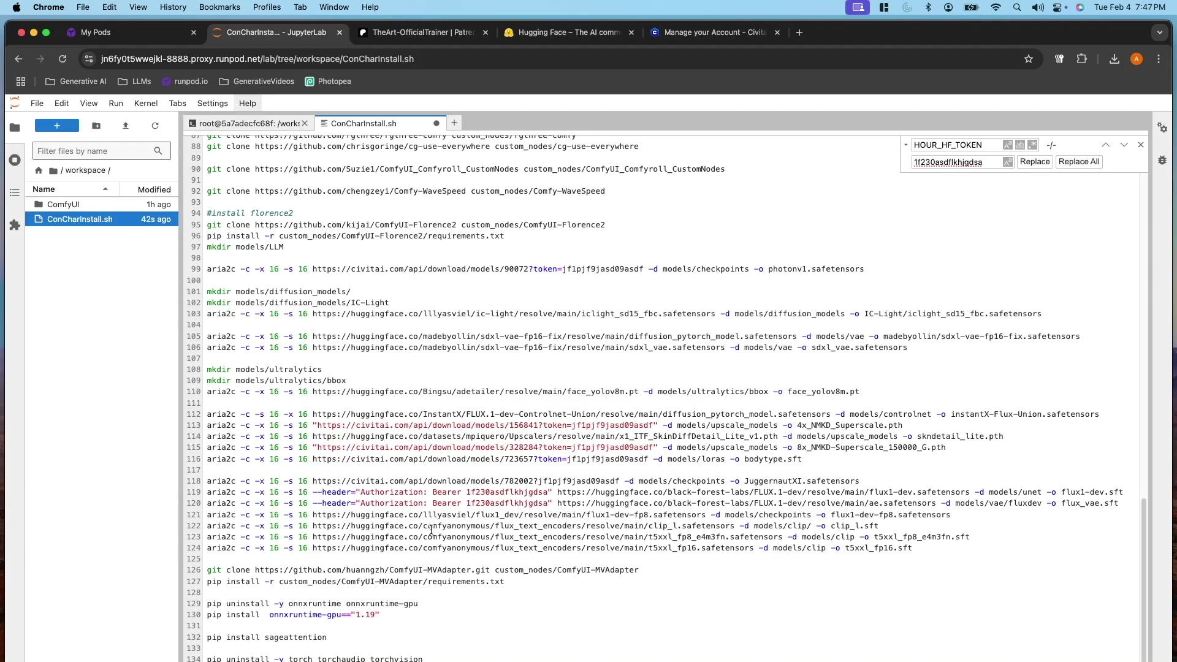Bookmark this page with the star icon
Screen dimensions: 1177x662
click(1029, 59)
